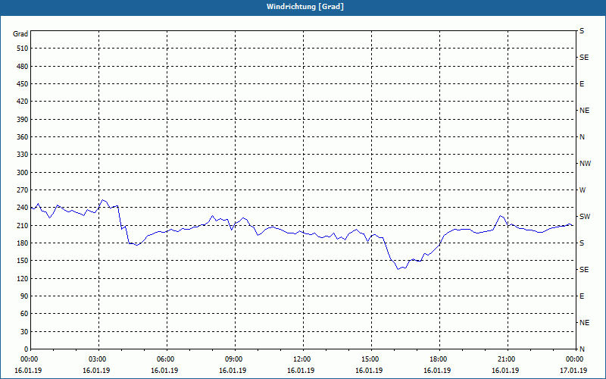This screenshot has height=379, width=606.
Task: Click the 30 degree axis label
Action: pyautogui.click(x=24, y=331)
